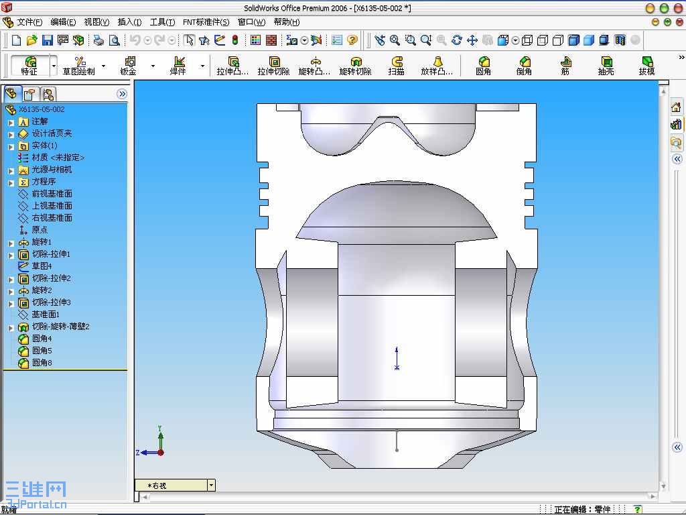Switch to PropertyManager tab
This screenshot has height=515, width=686.
29,94
